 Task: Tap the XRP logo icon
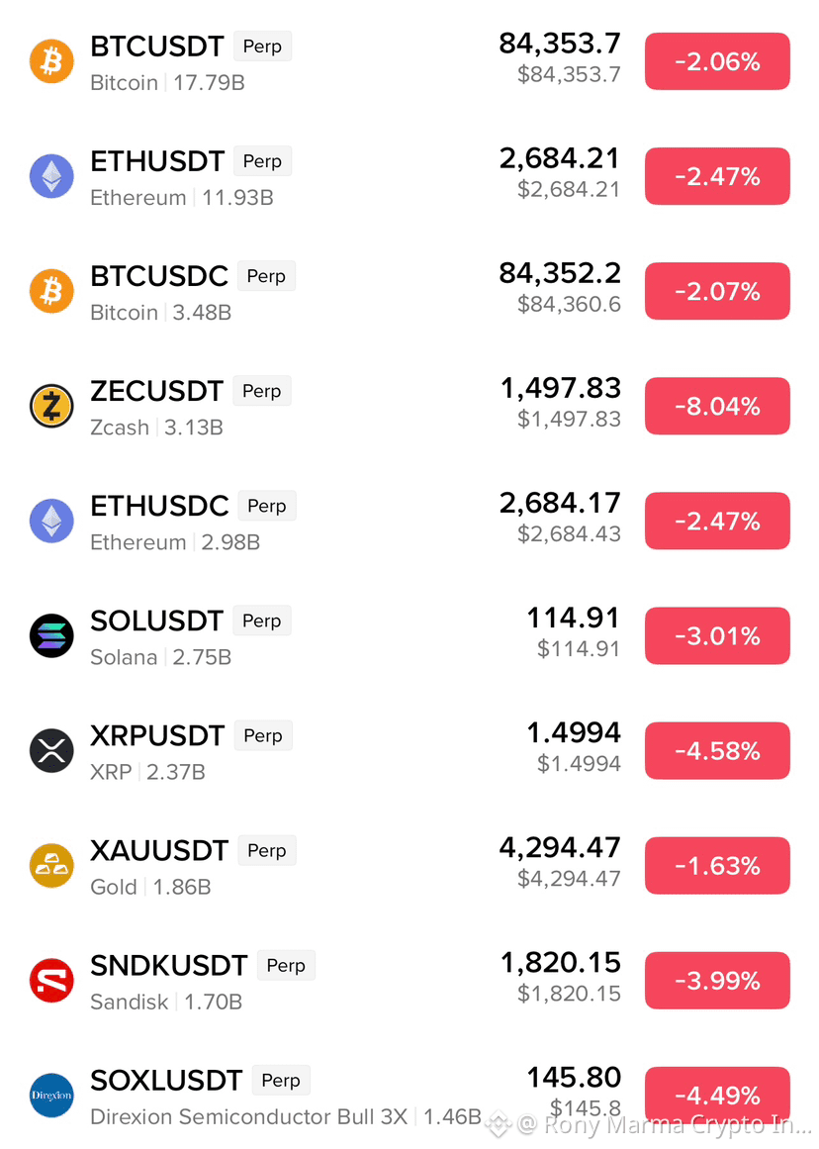[x=51, y=750]
